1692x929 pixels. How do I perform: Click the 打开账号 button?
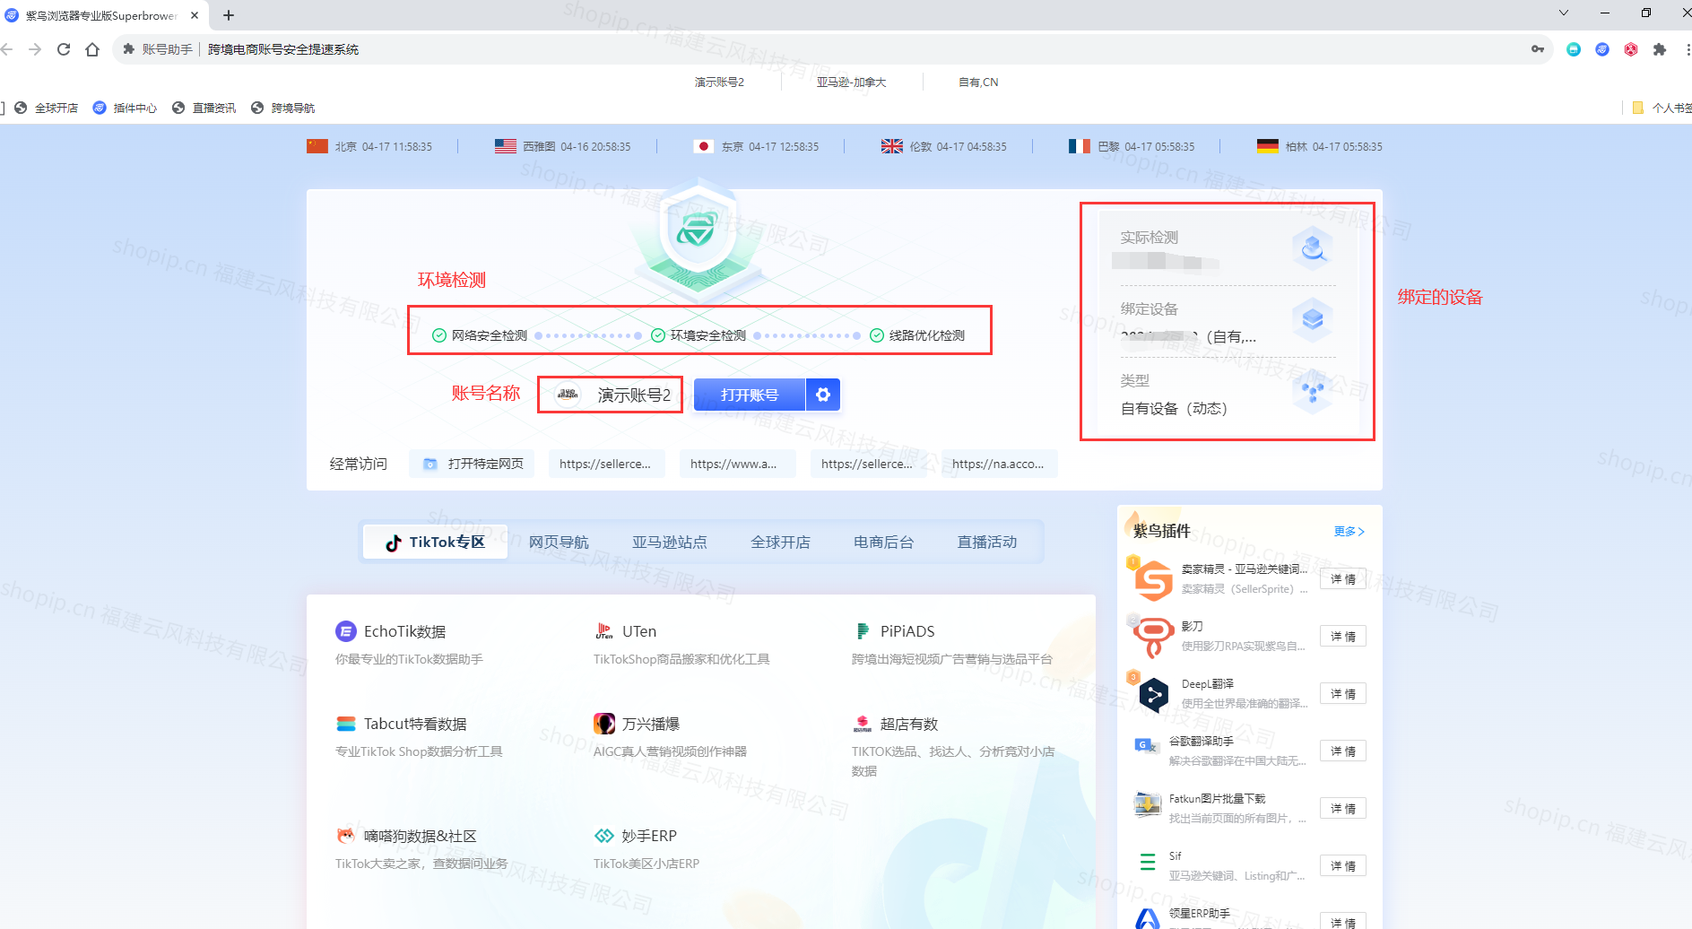[750, 395]
